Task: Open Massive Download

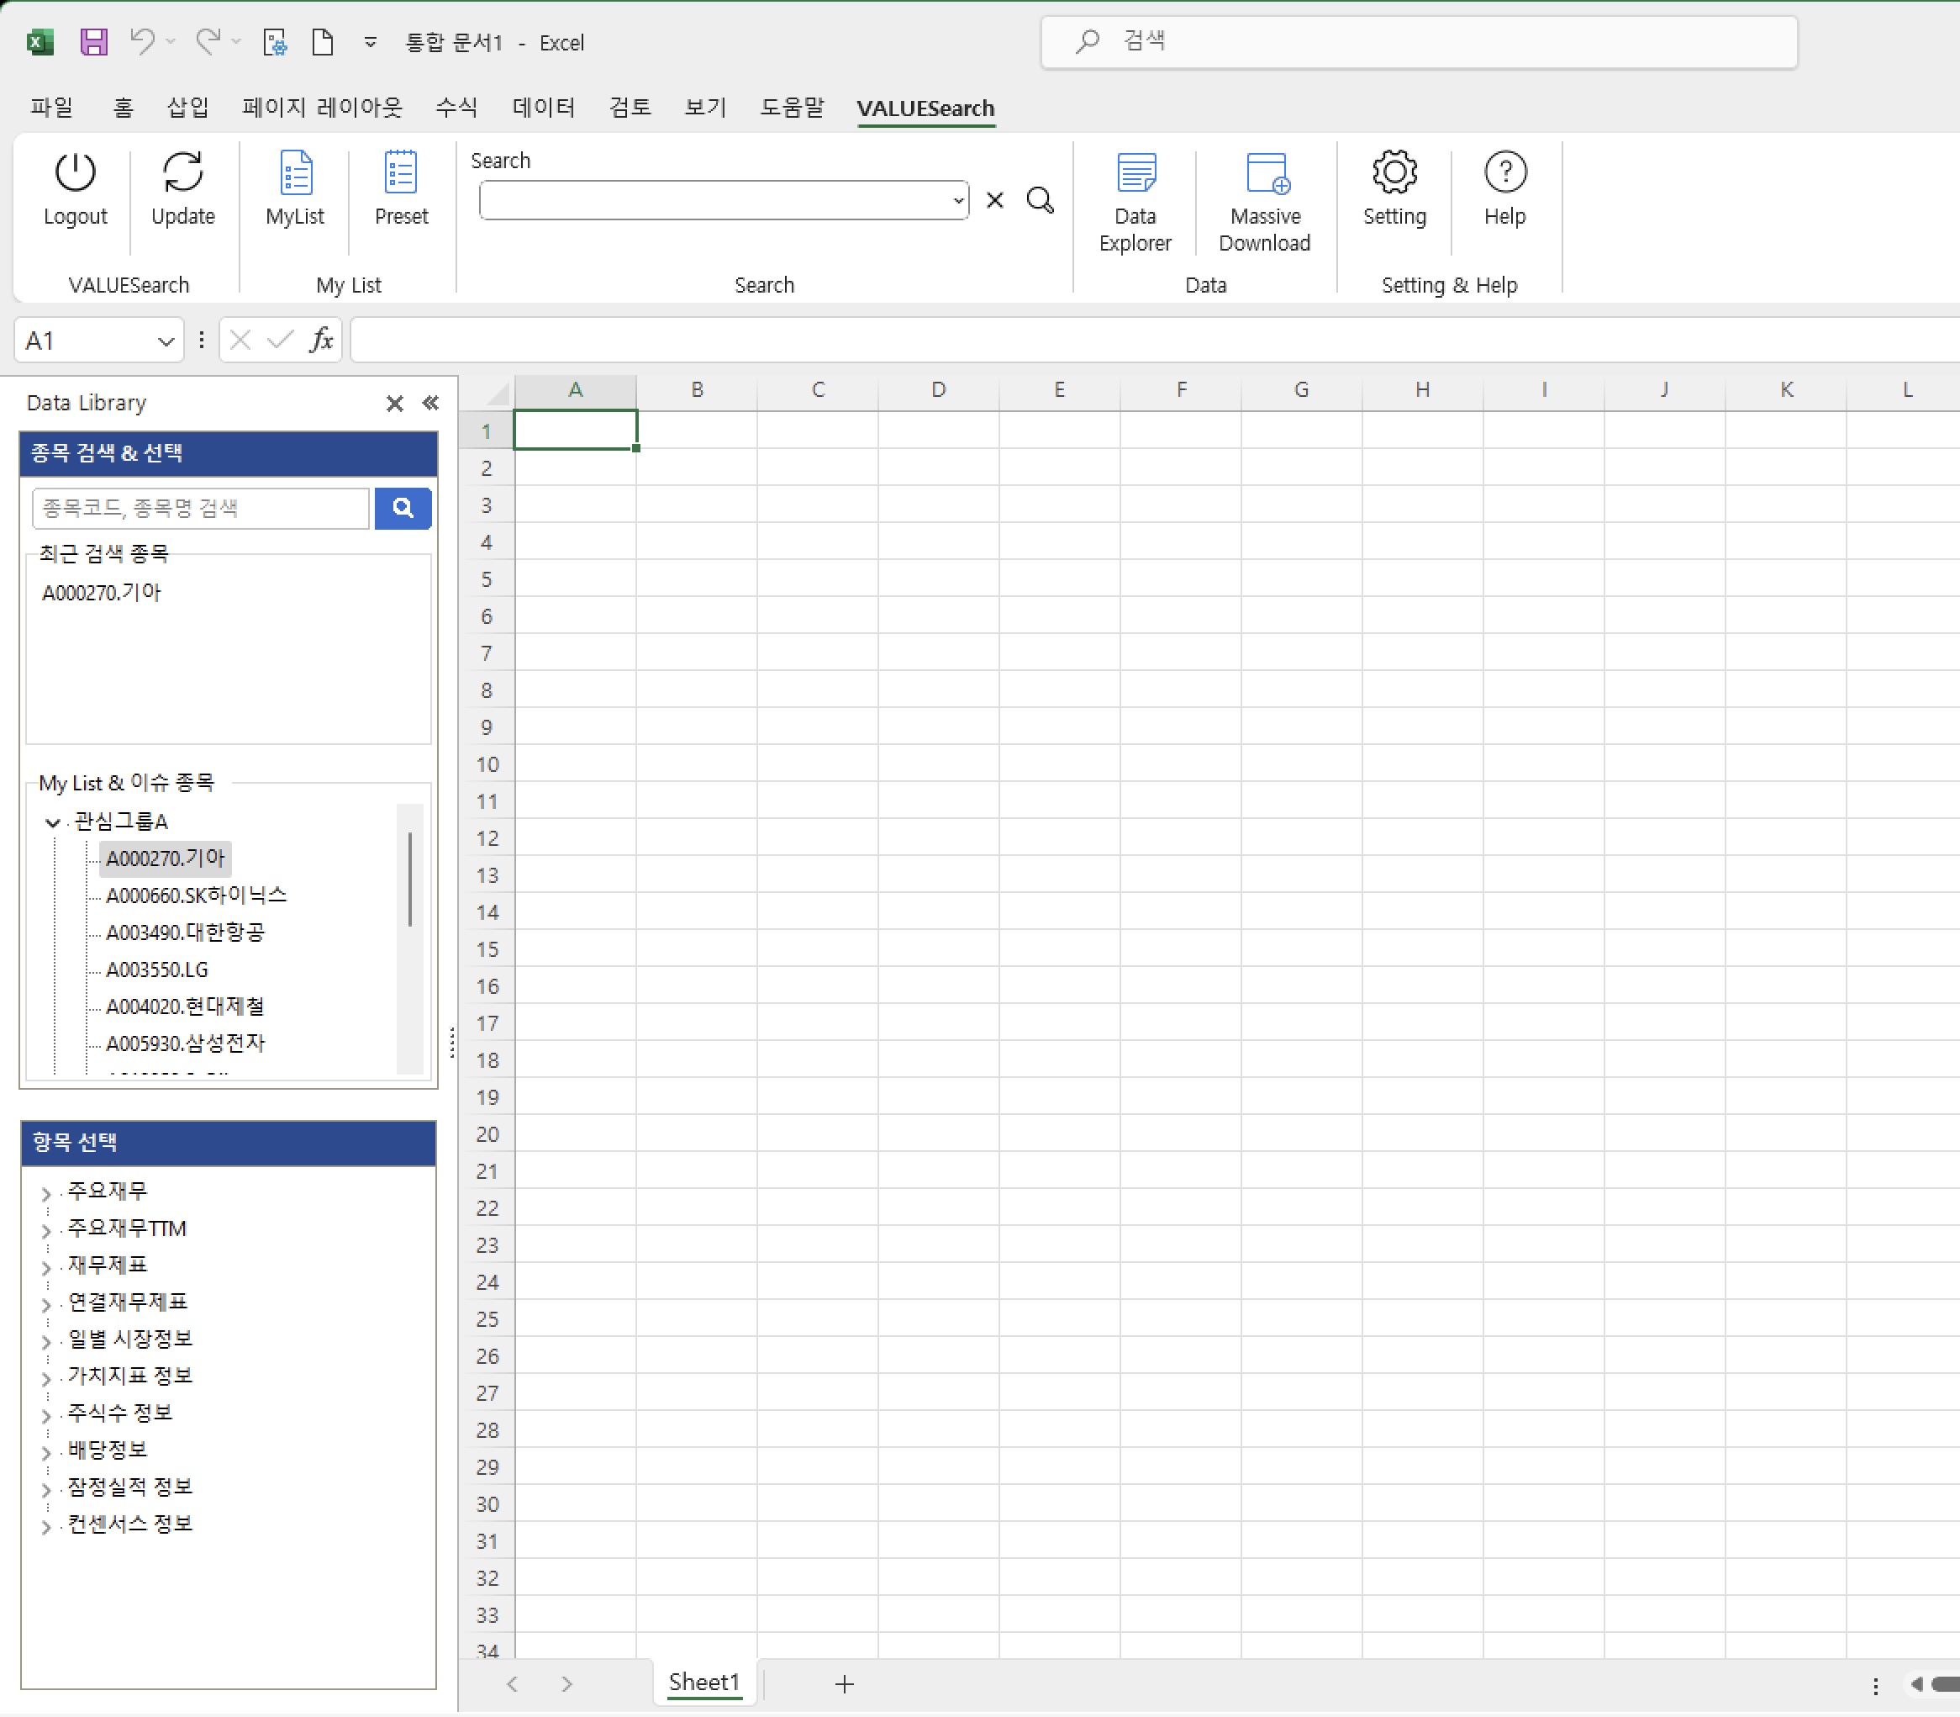Action: [1264, 202]
